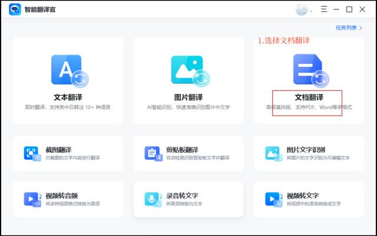Click the 视频转文字 label
The image size is (377, 236).
[x=303, y=195]
